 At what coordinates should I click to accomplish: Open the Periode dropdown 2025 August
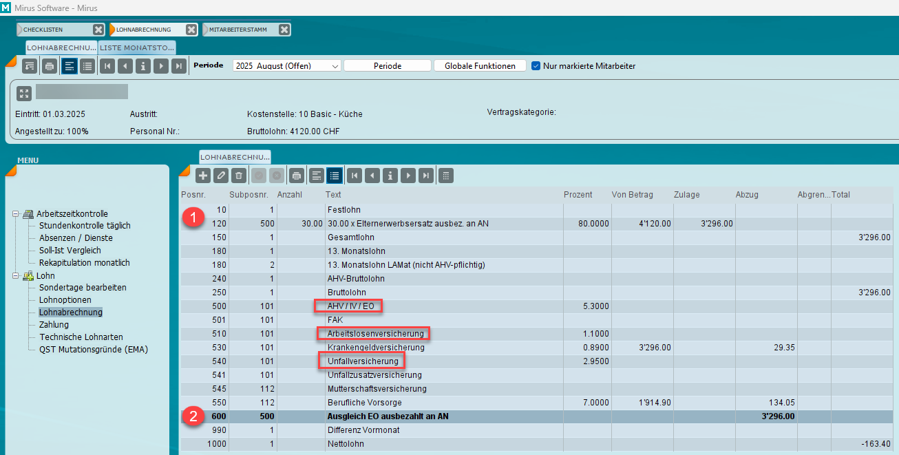click(286, 66)
